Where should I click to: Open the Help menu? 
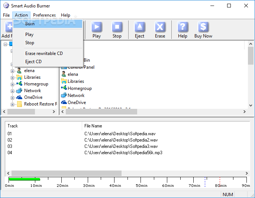pos(65,15)
